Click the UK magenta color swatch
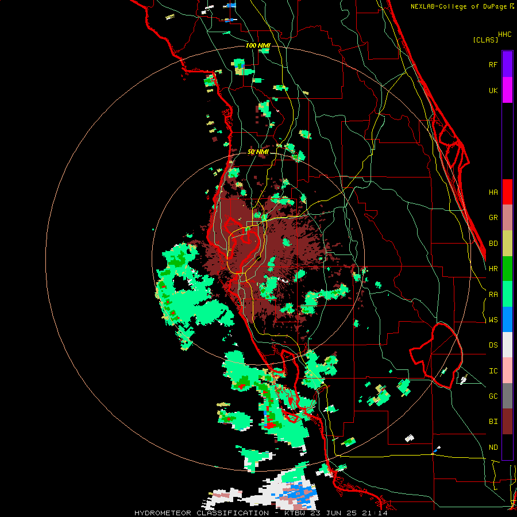Image resolution: width=517 pixels, height=517 pixels. tap(507, 90)
